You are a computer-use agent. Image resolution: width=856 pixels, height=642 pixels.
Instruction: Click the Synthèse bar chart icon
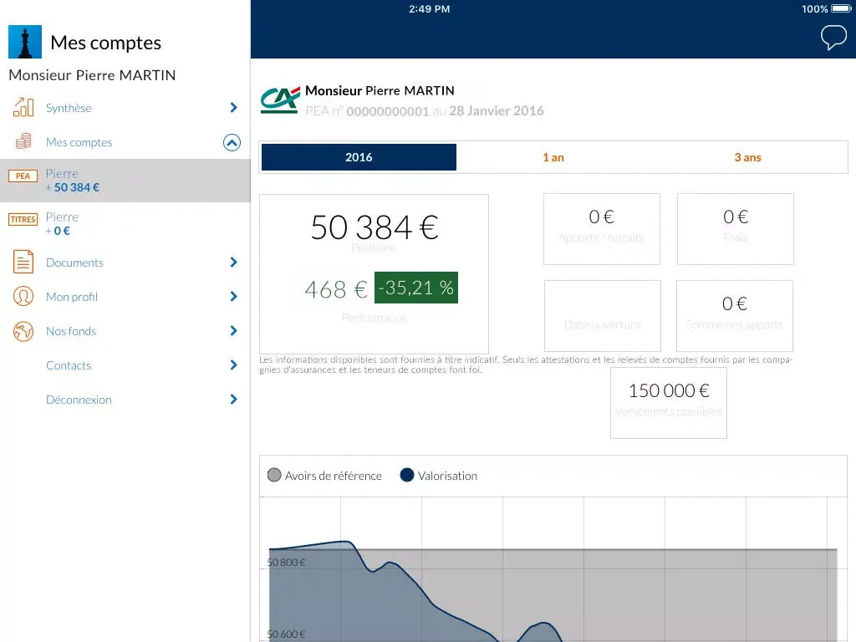23,108
